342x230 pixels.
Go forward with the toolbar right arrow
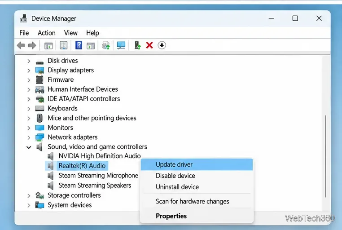(32, 45)
